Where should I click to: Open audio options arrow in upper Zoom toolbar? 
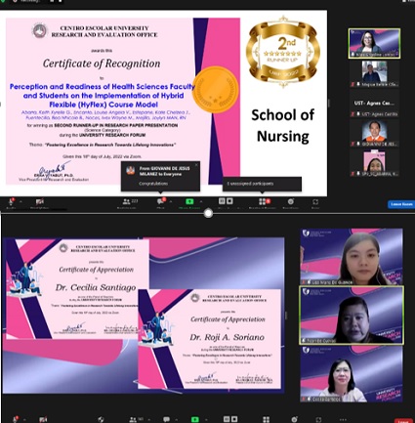(21, 202)
